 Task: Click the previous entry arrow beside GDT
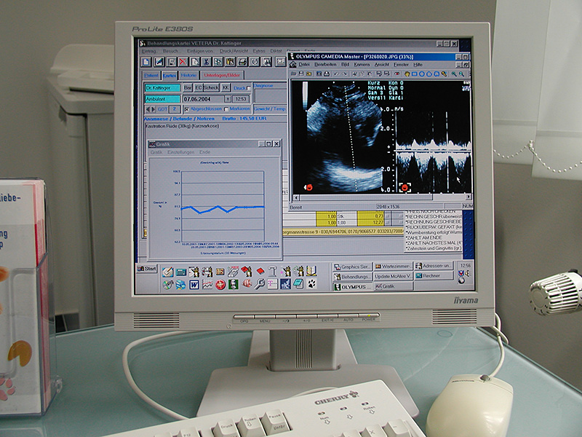tap(148, 109)
